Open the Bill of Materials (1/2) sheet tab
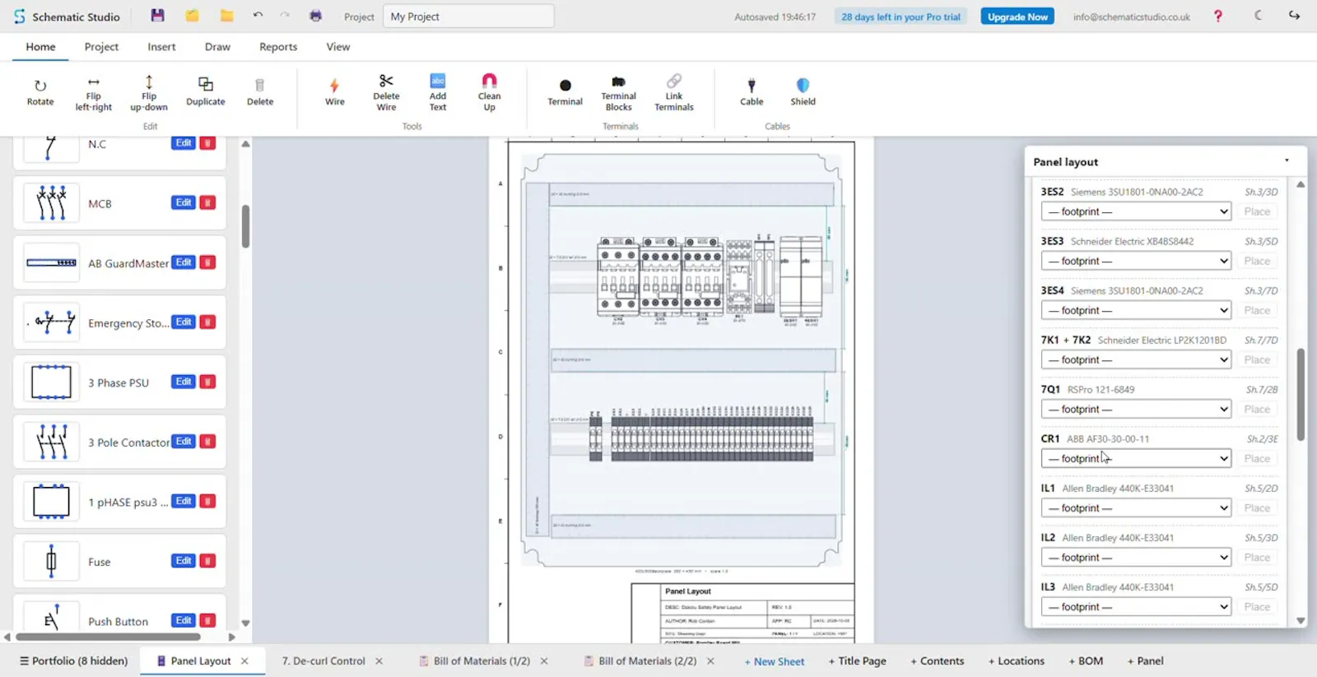Screen dimensions: 1317x677 click(x=482, y=661)
